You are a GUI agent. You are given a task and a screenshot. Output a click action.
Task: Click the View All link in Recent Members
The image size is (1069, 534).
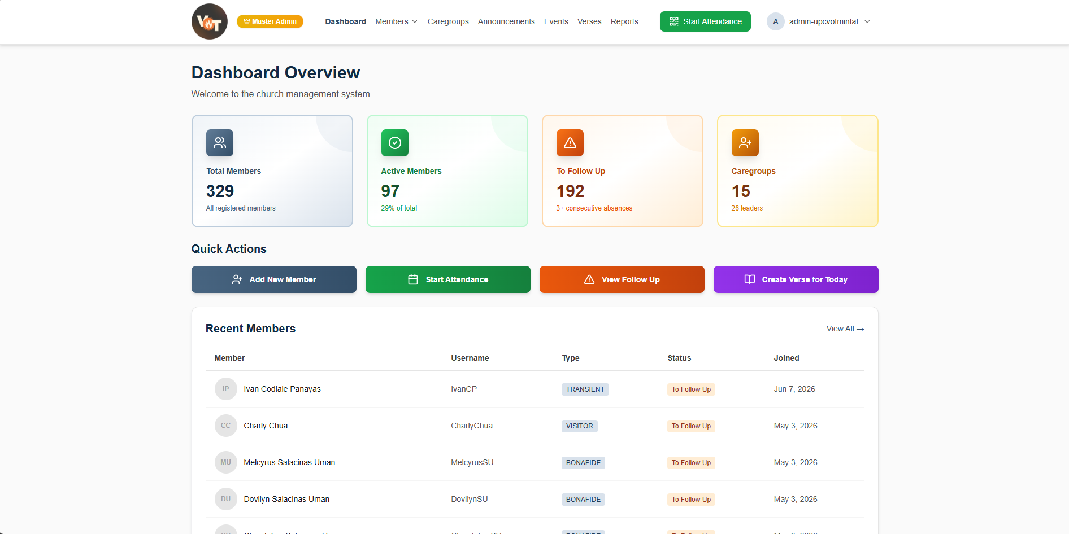point(845,329)
